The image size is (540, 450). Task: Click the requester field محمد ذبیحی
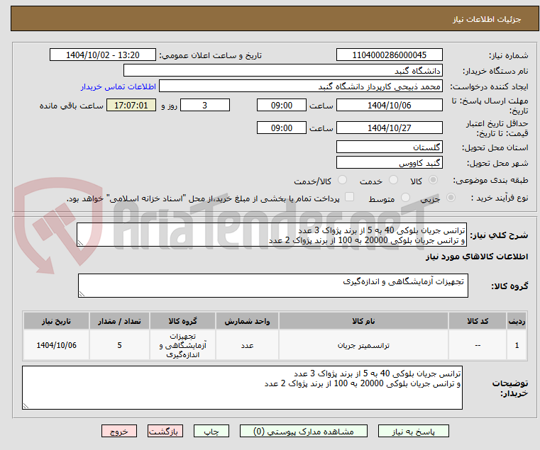pos(301,86)
